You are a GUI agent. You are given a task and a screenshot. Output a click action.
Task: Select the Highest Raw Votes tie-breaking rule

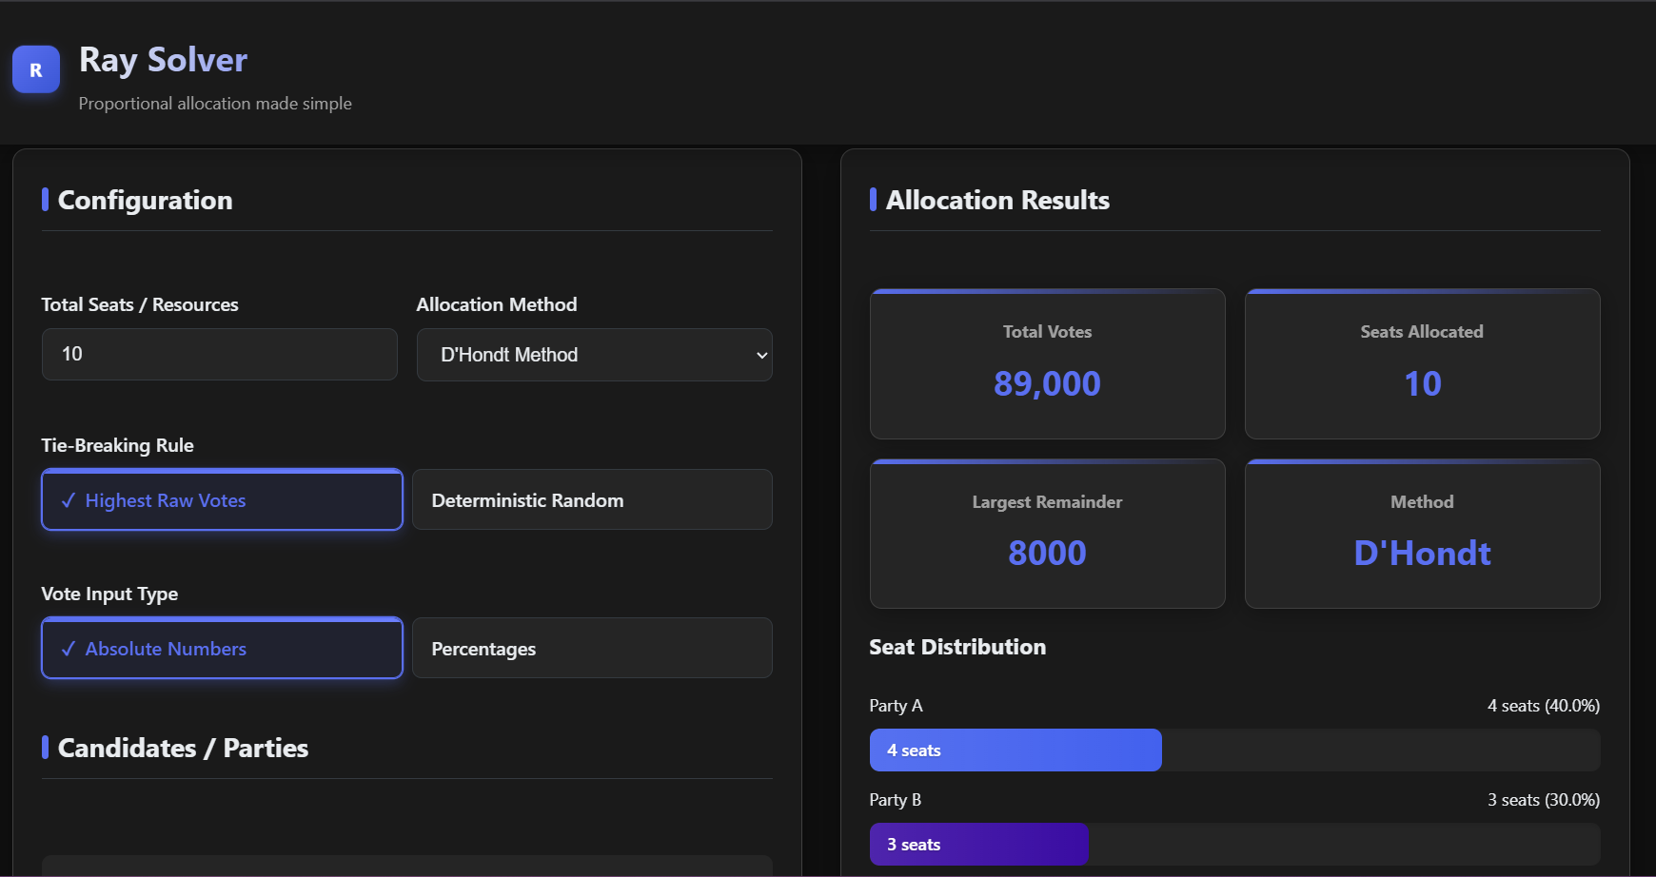[221, 499]
